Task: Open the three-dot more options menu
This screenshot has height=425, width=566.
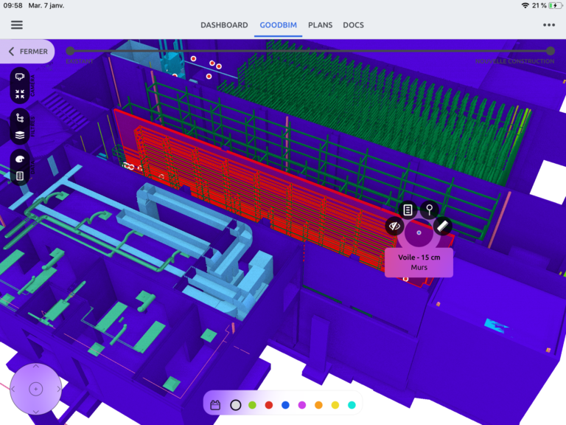Action: click(549, 24)
